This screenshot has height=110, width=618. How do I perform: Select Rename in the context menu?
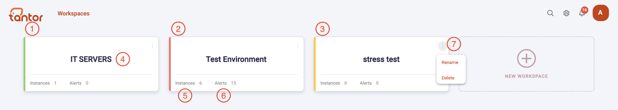450,62
